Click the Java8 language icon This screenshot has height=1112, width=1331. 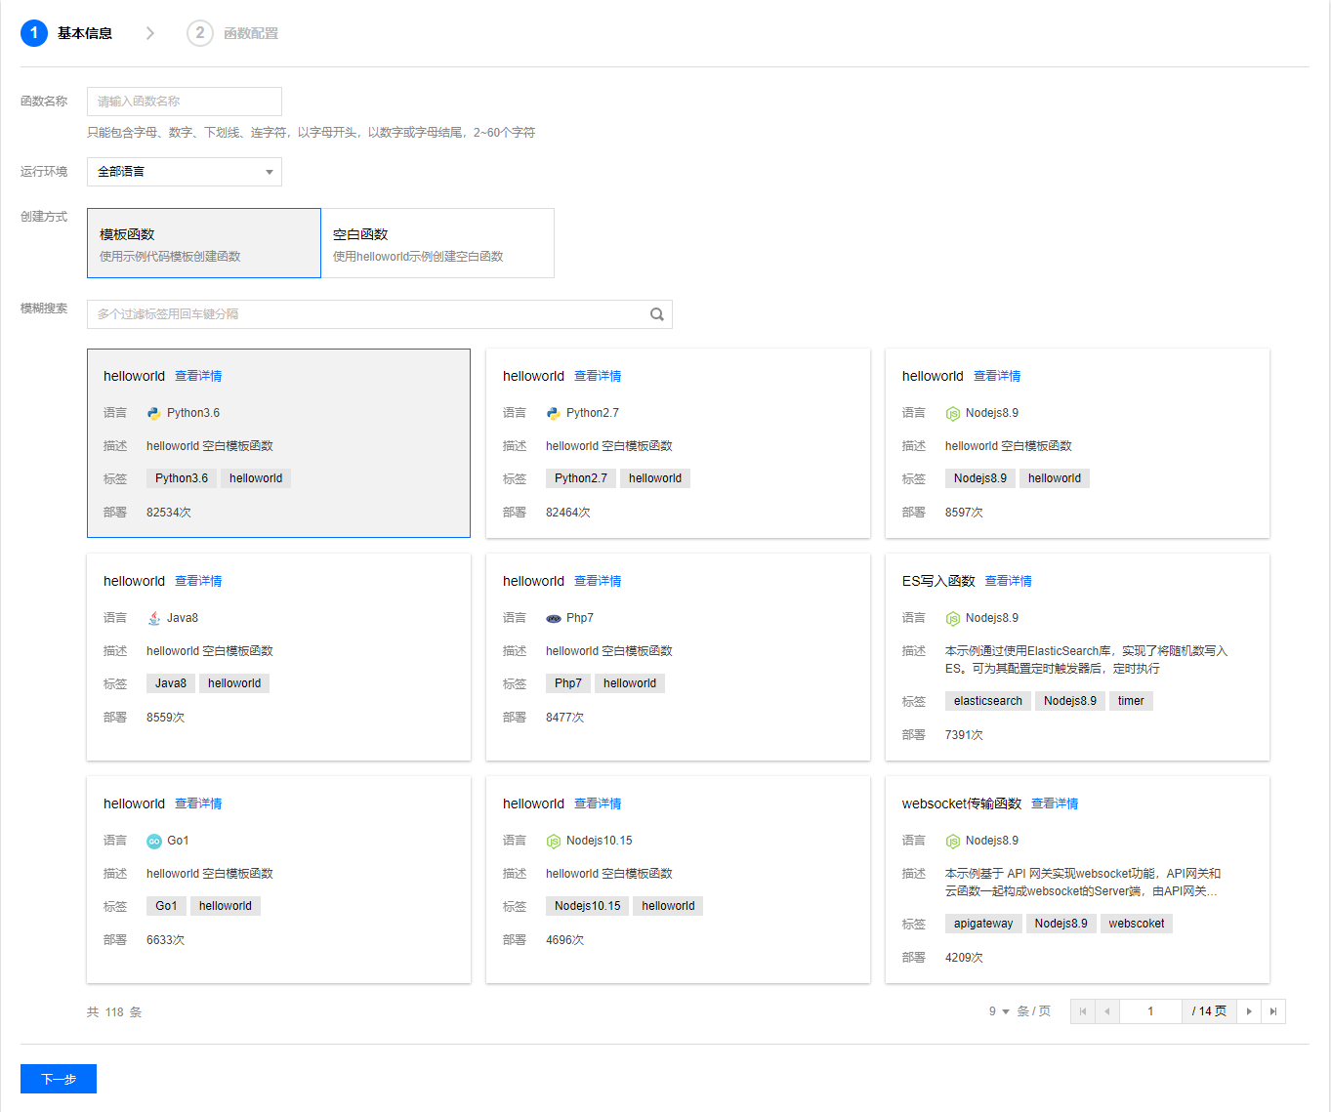tap(154, 618)
